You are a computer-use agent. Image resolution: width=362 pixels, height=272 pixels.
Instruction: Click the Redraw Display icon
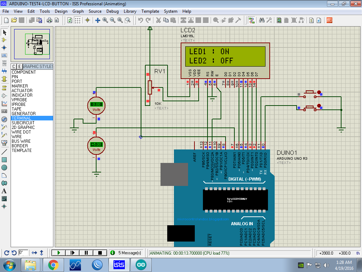(x=70, y=20)
